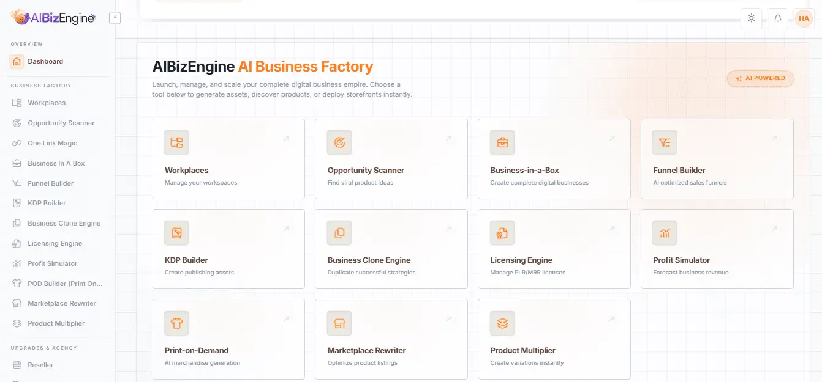The image size is (822, 382).
Task: Click the arrow on the Workplaces card
Action: [286, 139]
